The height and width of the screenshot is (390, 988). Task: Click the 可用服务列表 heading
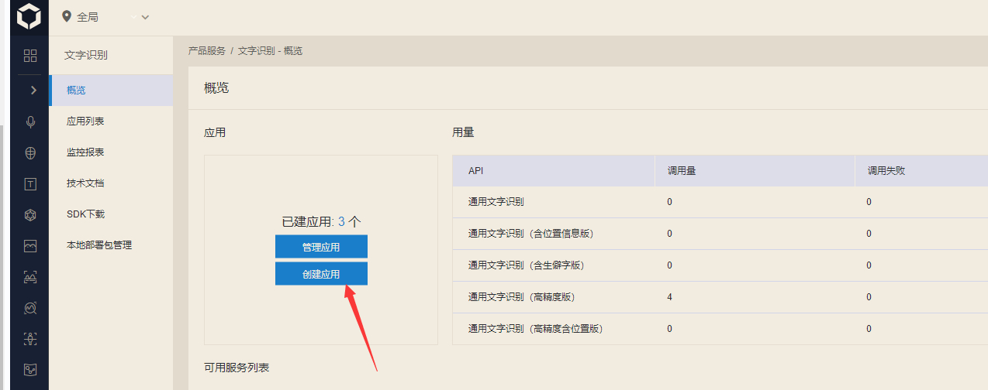coord(237,368)
